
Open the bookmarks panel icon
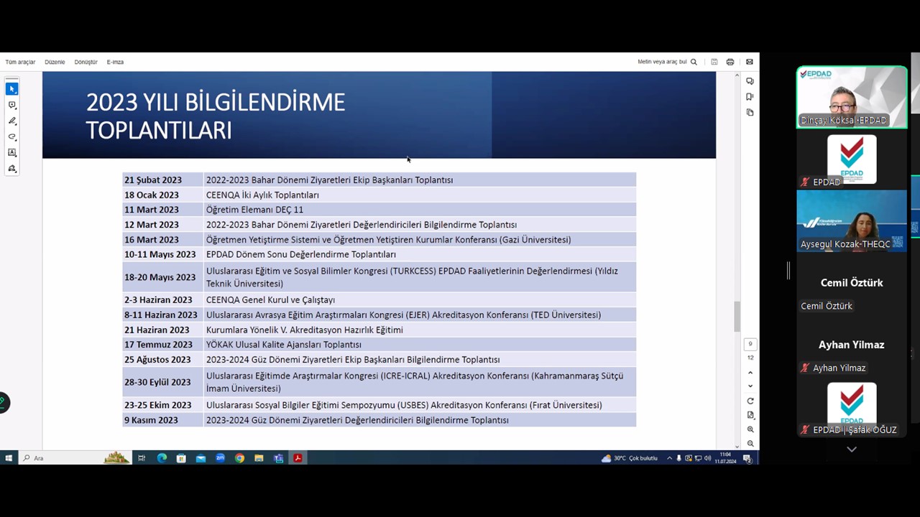click(x=750, y=97)
